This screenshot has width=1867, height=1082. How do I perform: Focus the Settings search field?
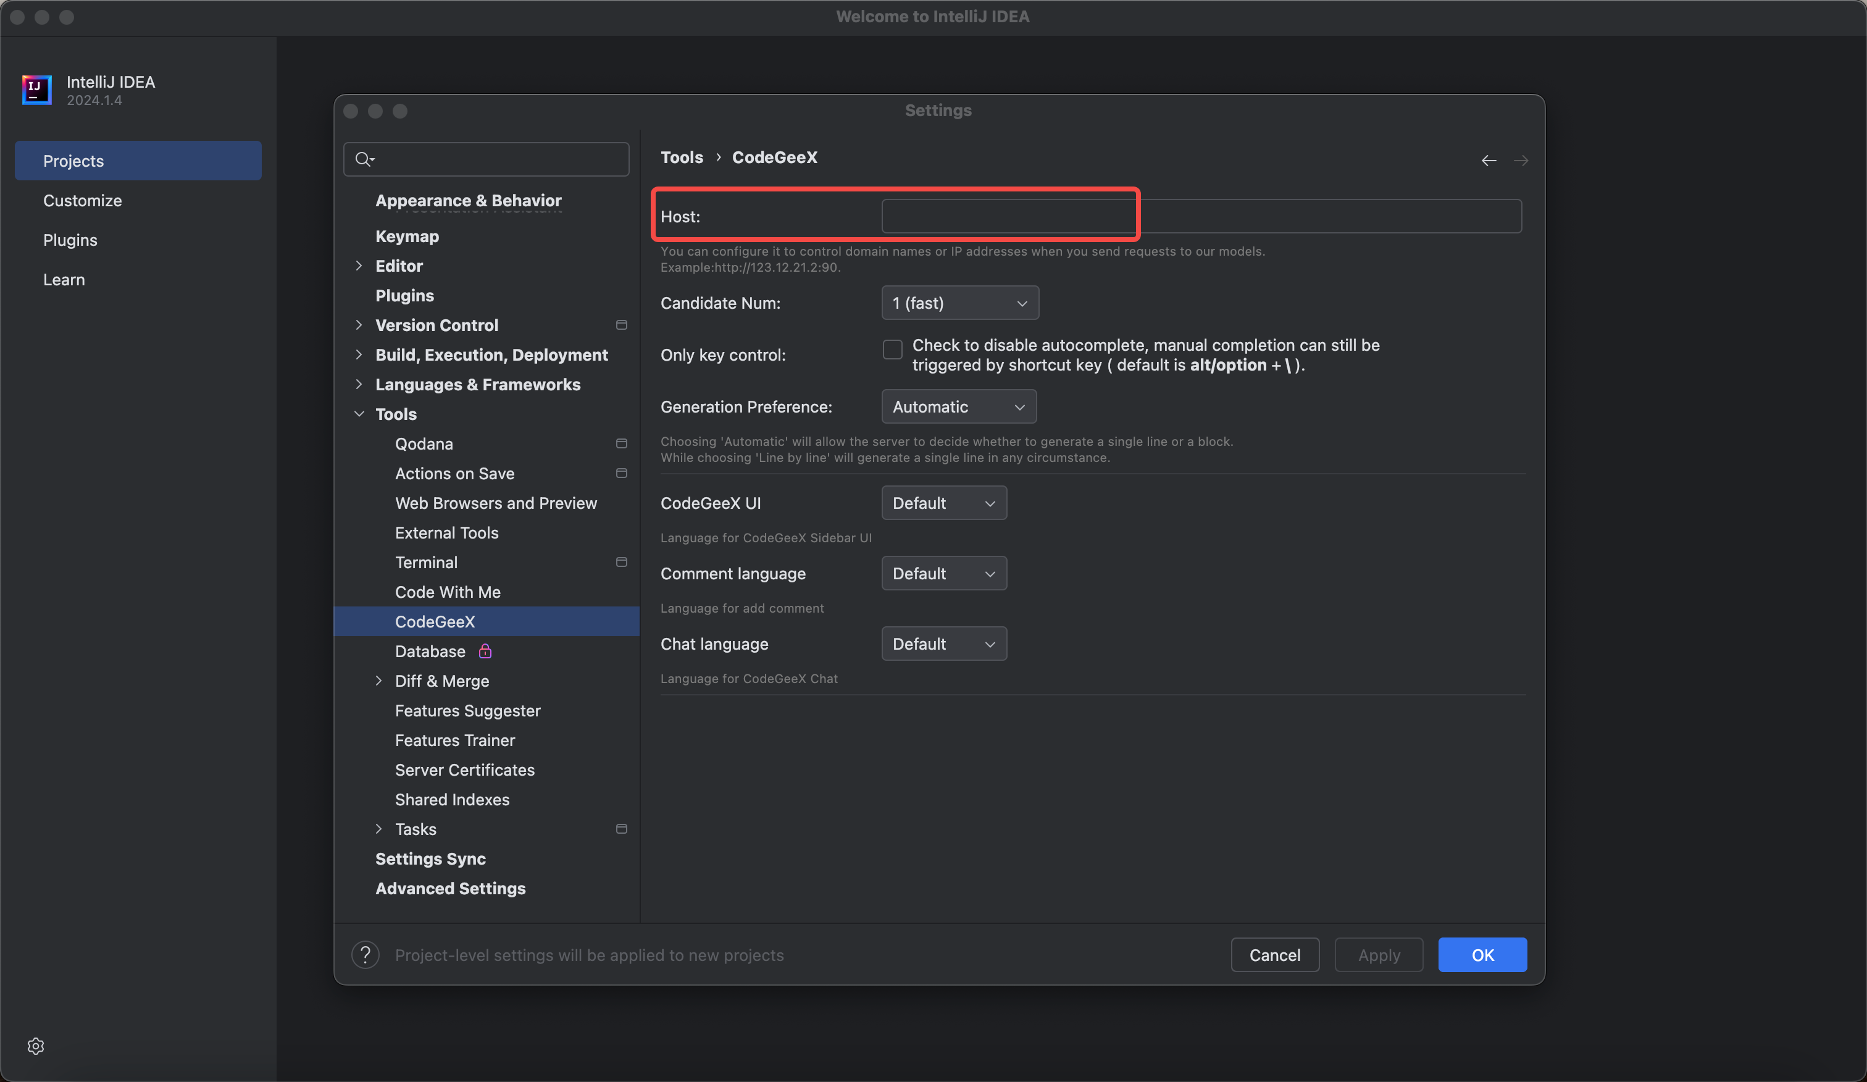click(x=486, y=159)
